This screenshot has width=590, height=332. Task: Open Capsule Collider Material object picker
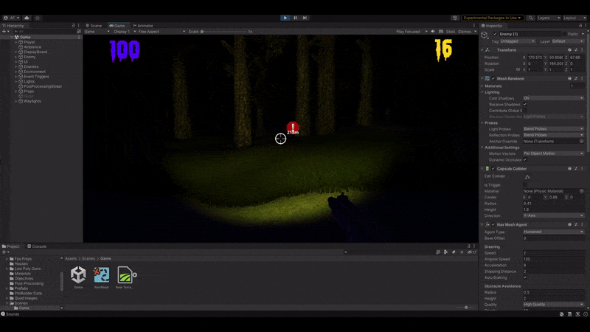[581, 191]
